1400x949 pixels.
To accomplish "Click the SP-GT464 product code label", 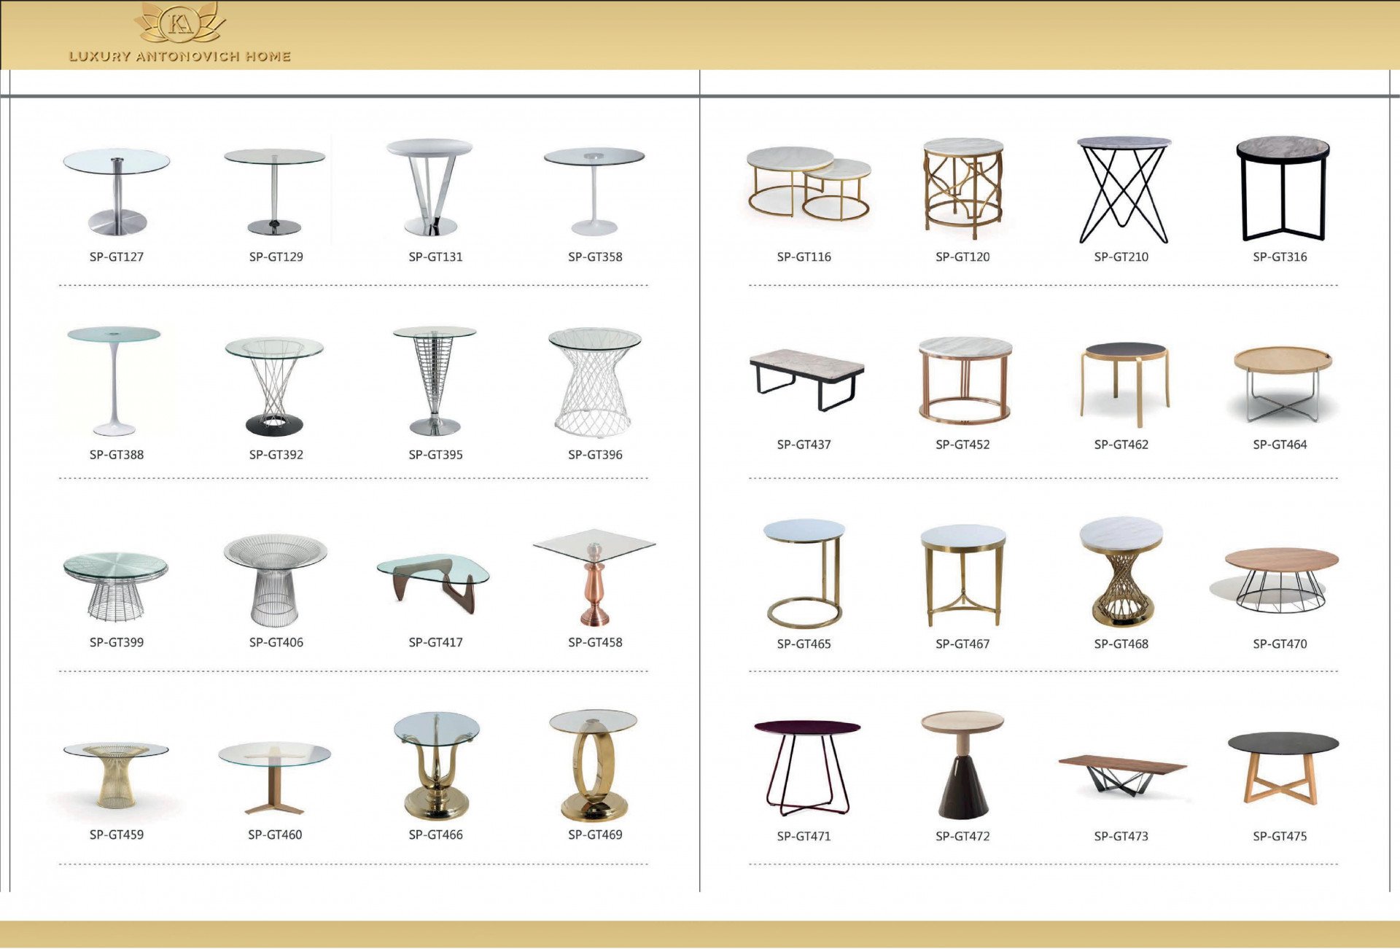I will tap(1280, 445).
